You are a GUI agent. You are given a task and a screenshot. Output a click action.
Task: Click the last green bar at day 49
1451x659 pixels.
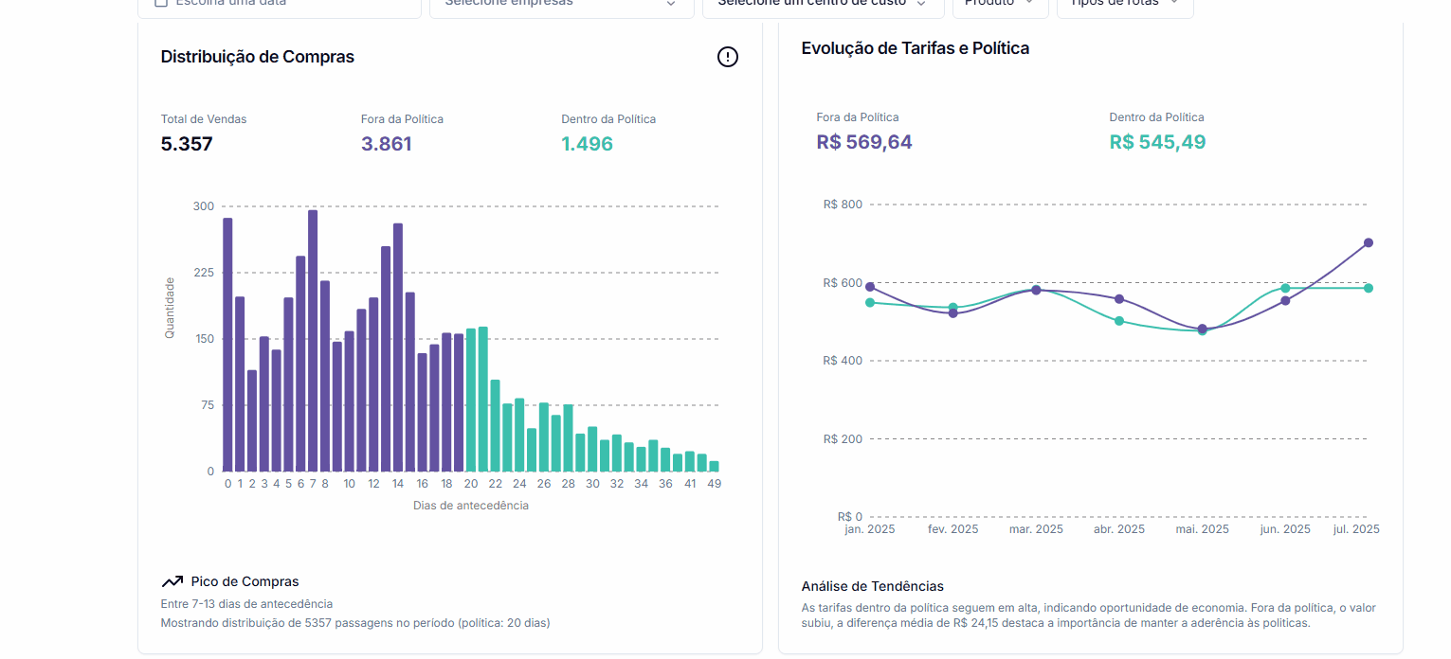[715, 466]
